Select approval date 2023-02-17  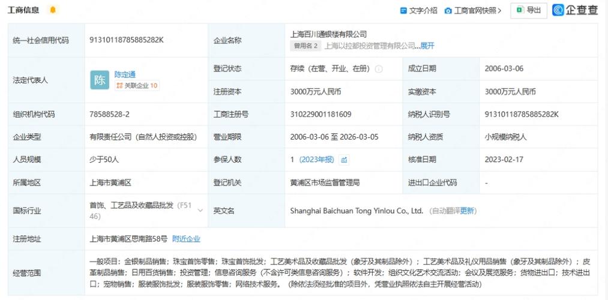[504, 160]
